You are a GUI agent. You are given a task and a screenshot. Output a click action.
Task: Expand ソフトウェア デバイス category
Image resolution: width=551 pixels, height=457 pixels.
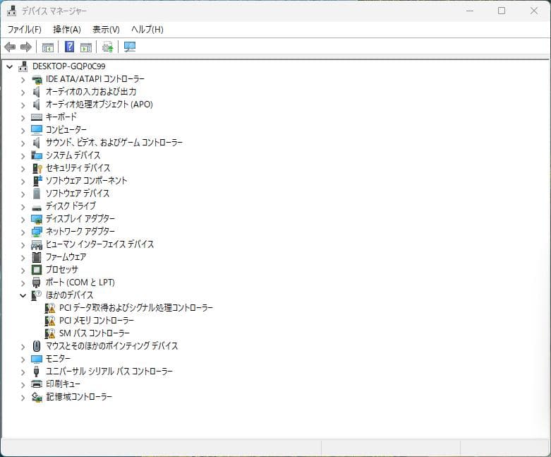tap(23, 194)
